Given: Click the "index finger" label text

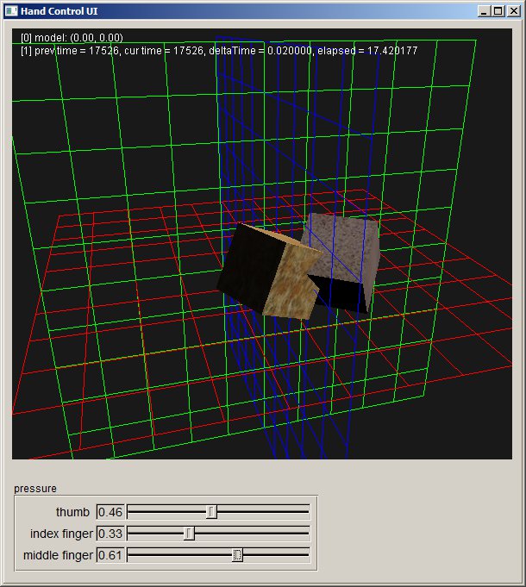Looking at the screenshot, I should pos(61,534).
